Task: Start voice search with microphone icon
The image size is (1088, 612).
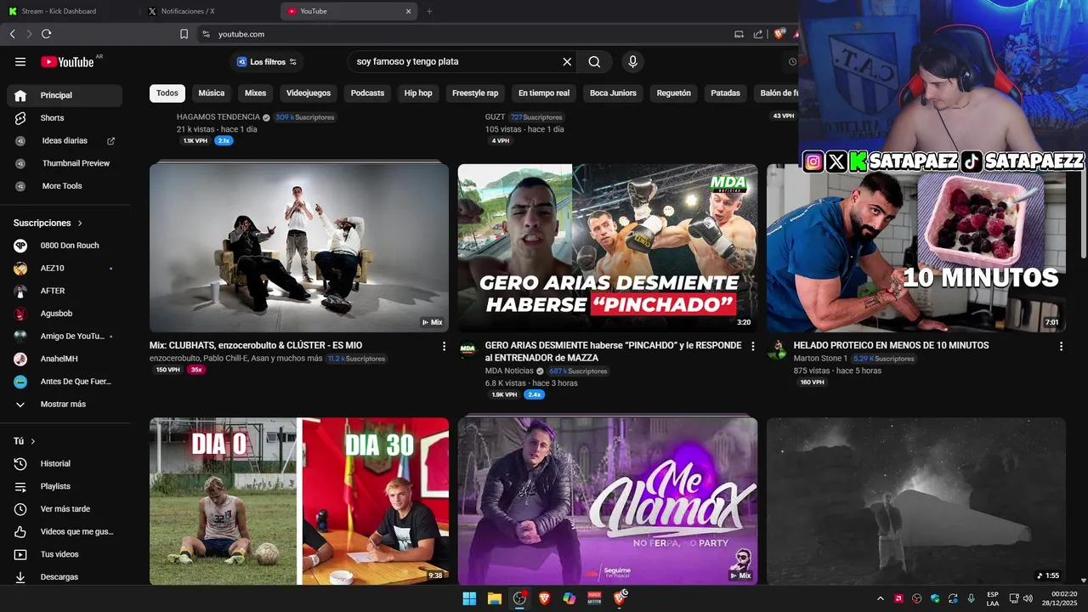Action: pyautogui.click(x=632, y=62)
